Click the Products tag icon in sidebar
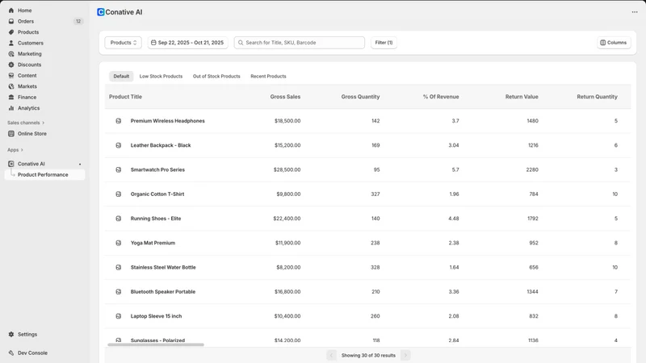The height and width of the screenshot is (363, 646). (11, 32)
